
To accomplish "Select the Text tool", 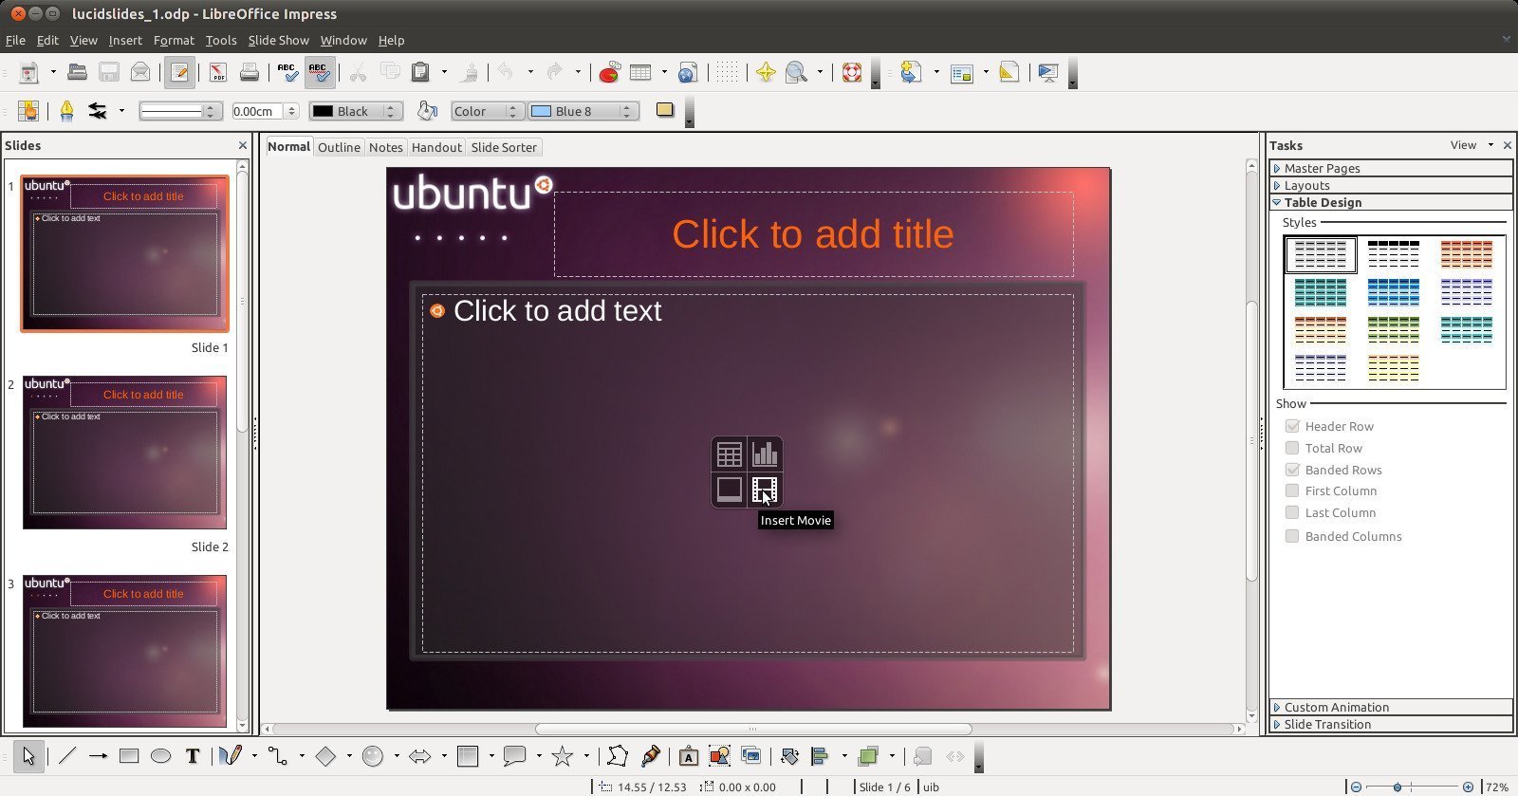I will 193,756.
